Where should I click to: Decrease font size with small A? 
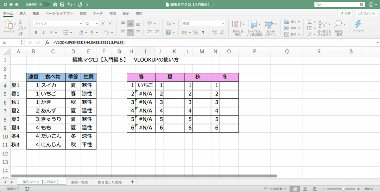pos(110,23)
